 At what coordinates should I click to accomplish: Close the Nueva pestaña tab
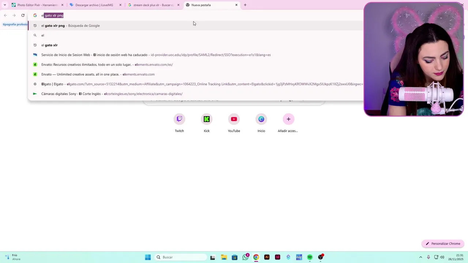tap(236, 5)
